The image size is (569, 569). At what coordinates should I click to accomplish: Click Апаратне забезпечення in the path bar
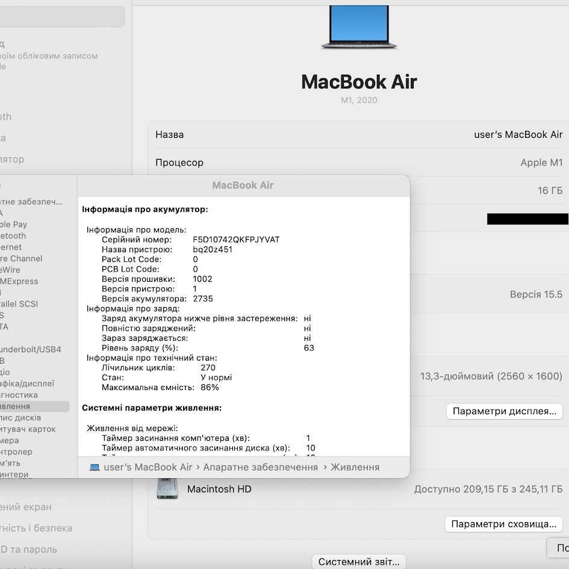pyautogui.click(x=261, y=467)
